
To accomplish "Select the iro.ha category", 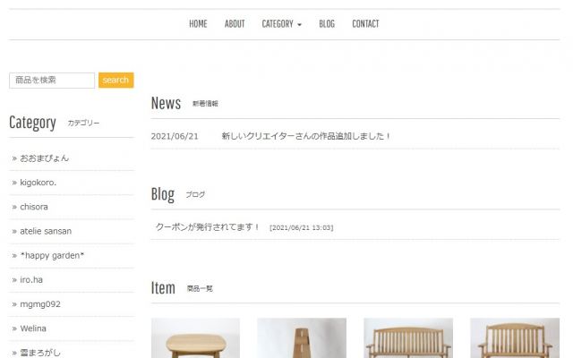I will [x=31, y=280].
